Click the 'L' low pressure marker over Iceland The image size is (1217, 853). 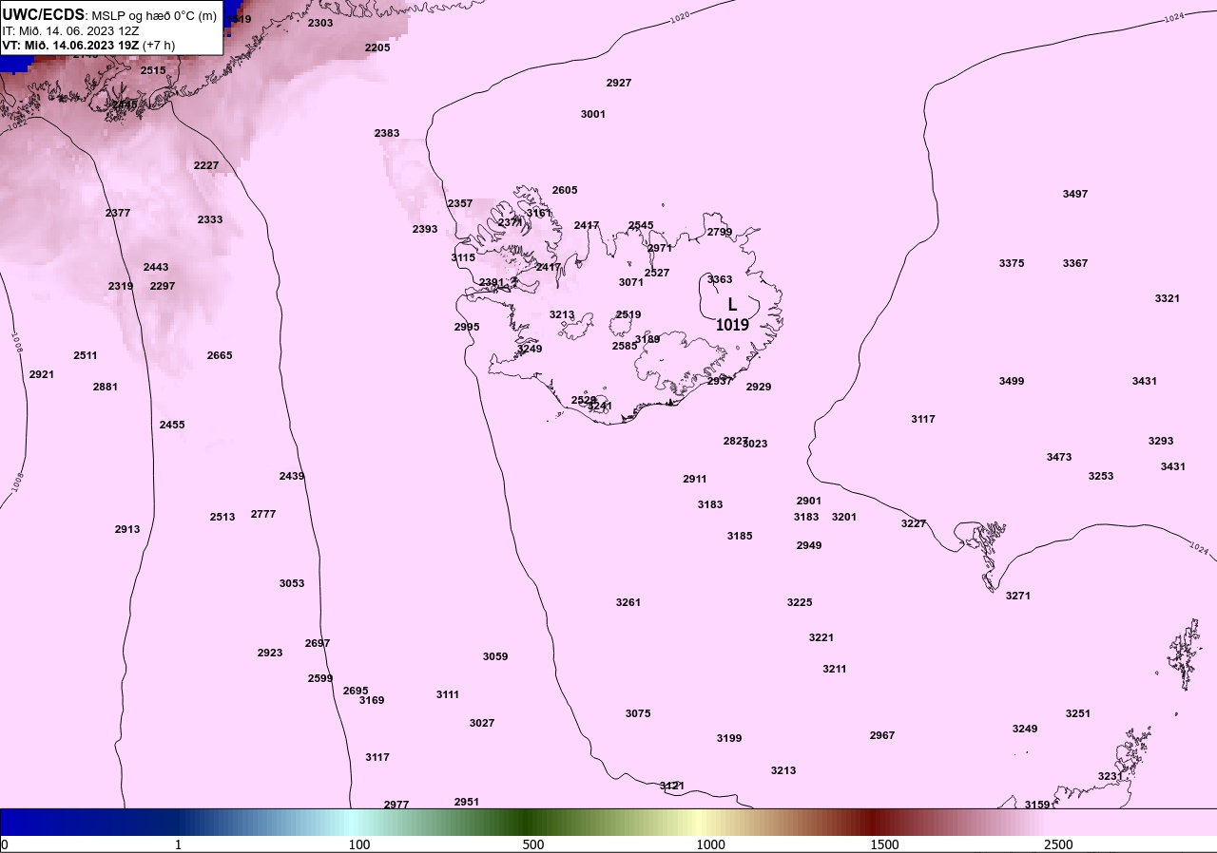pos(732,305)
